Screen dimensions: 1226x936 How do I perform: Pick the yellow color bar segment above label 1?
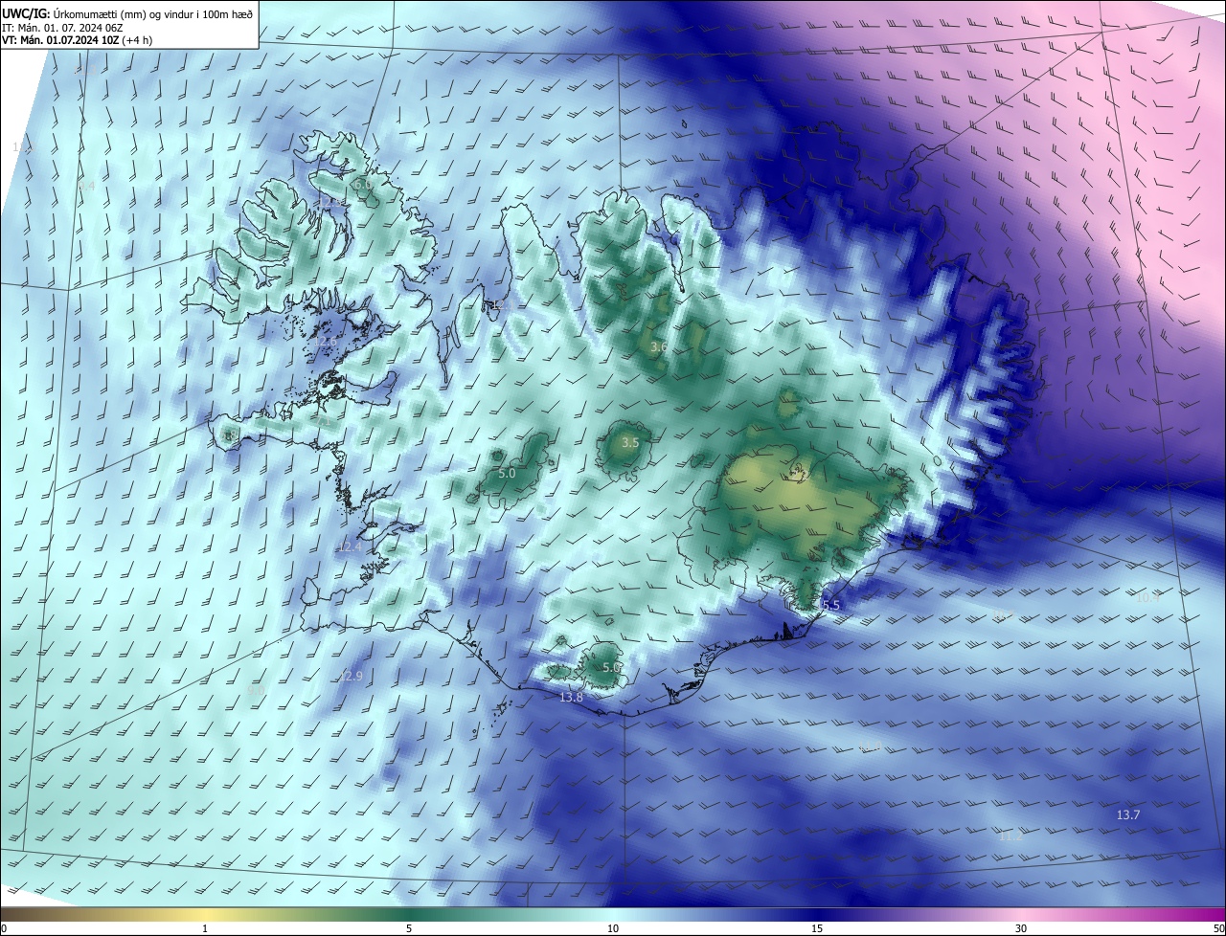click(x=205, y=914)
